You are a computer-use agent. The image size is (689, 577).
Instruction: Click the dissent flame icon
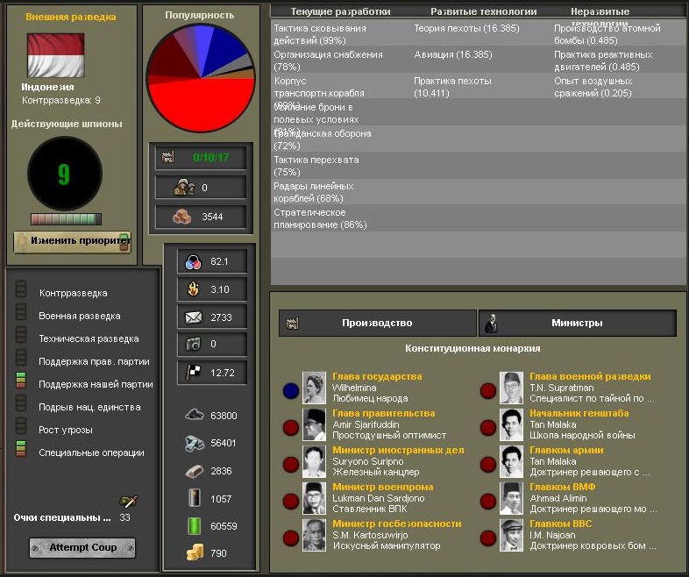[193, 288]
